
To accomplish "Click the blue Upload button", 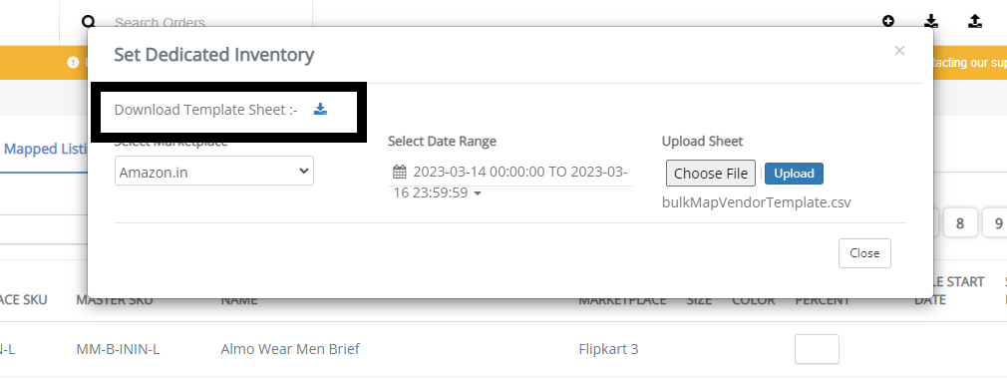I will 794,174.
